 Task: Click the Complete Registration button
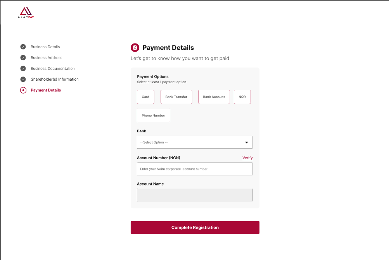195,227
